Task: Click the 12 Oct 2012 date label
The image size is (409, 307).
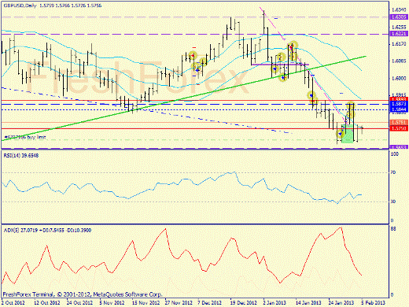Action: pos(47,303)
